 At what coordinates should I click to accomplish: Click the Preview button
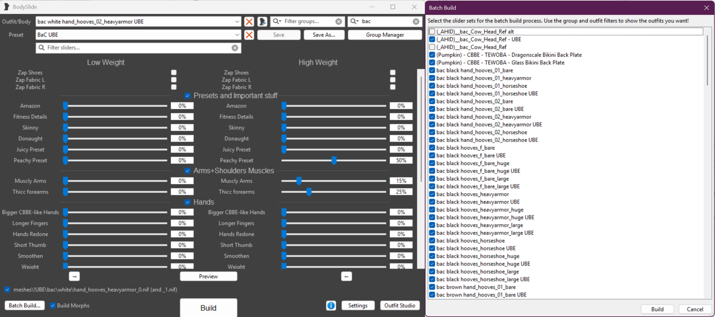pos(208,276)
